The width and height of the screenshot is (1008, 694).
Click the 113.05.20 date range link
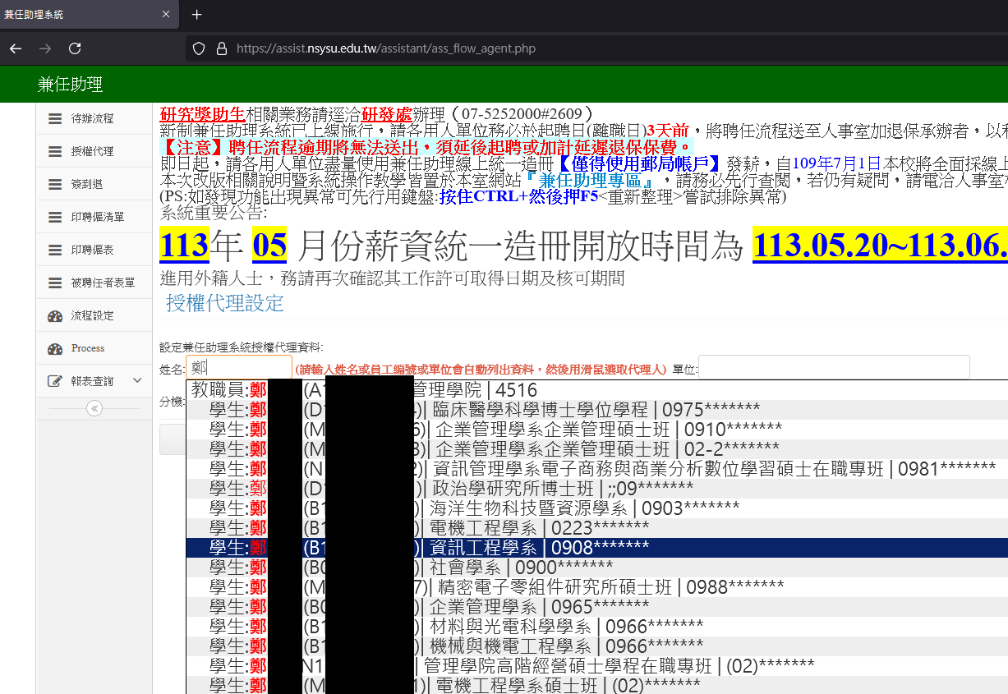(880, 244)
